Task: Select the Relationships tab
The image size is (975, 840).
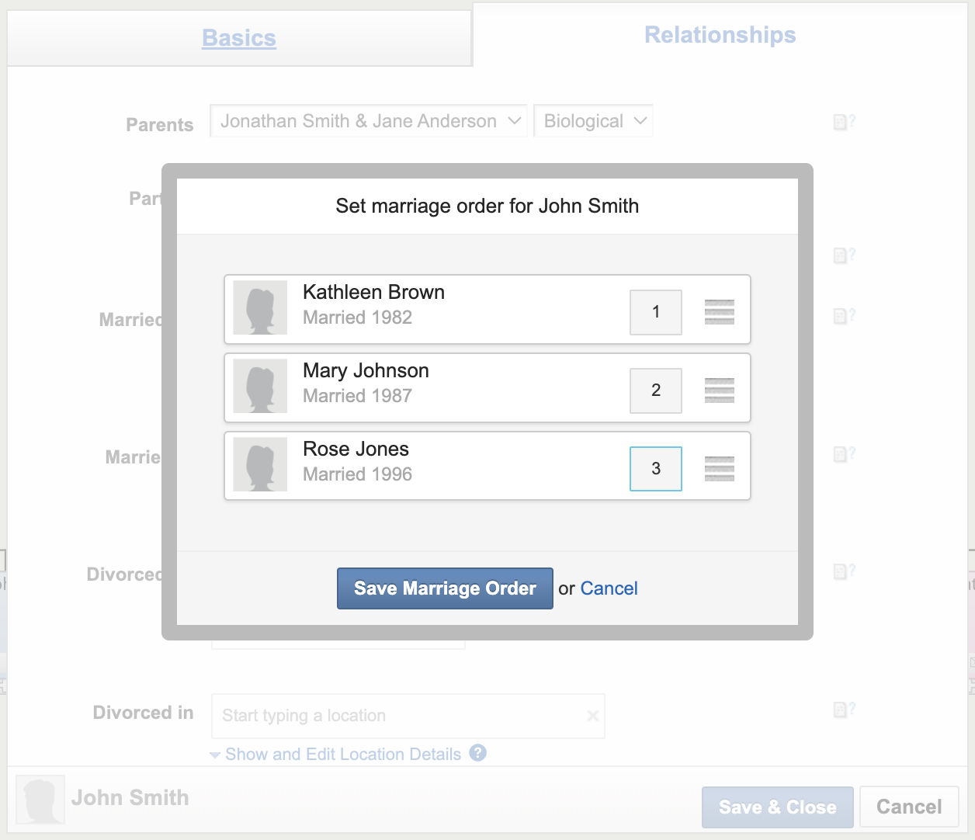Action: pyautogui.click(x=719, y=34)
